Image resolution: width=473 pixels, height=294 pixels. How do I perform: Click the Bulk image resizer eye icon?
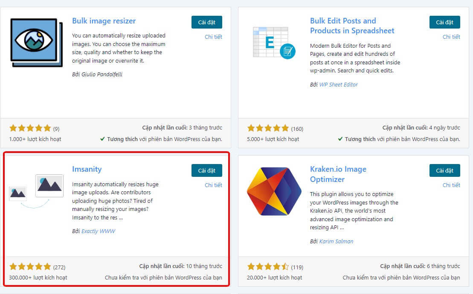[x=36, y=41]
